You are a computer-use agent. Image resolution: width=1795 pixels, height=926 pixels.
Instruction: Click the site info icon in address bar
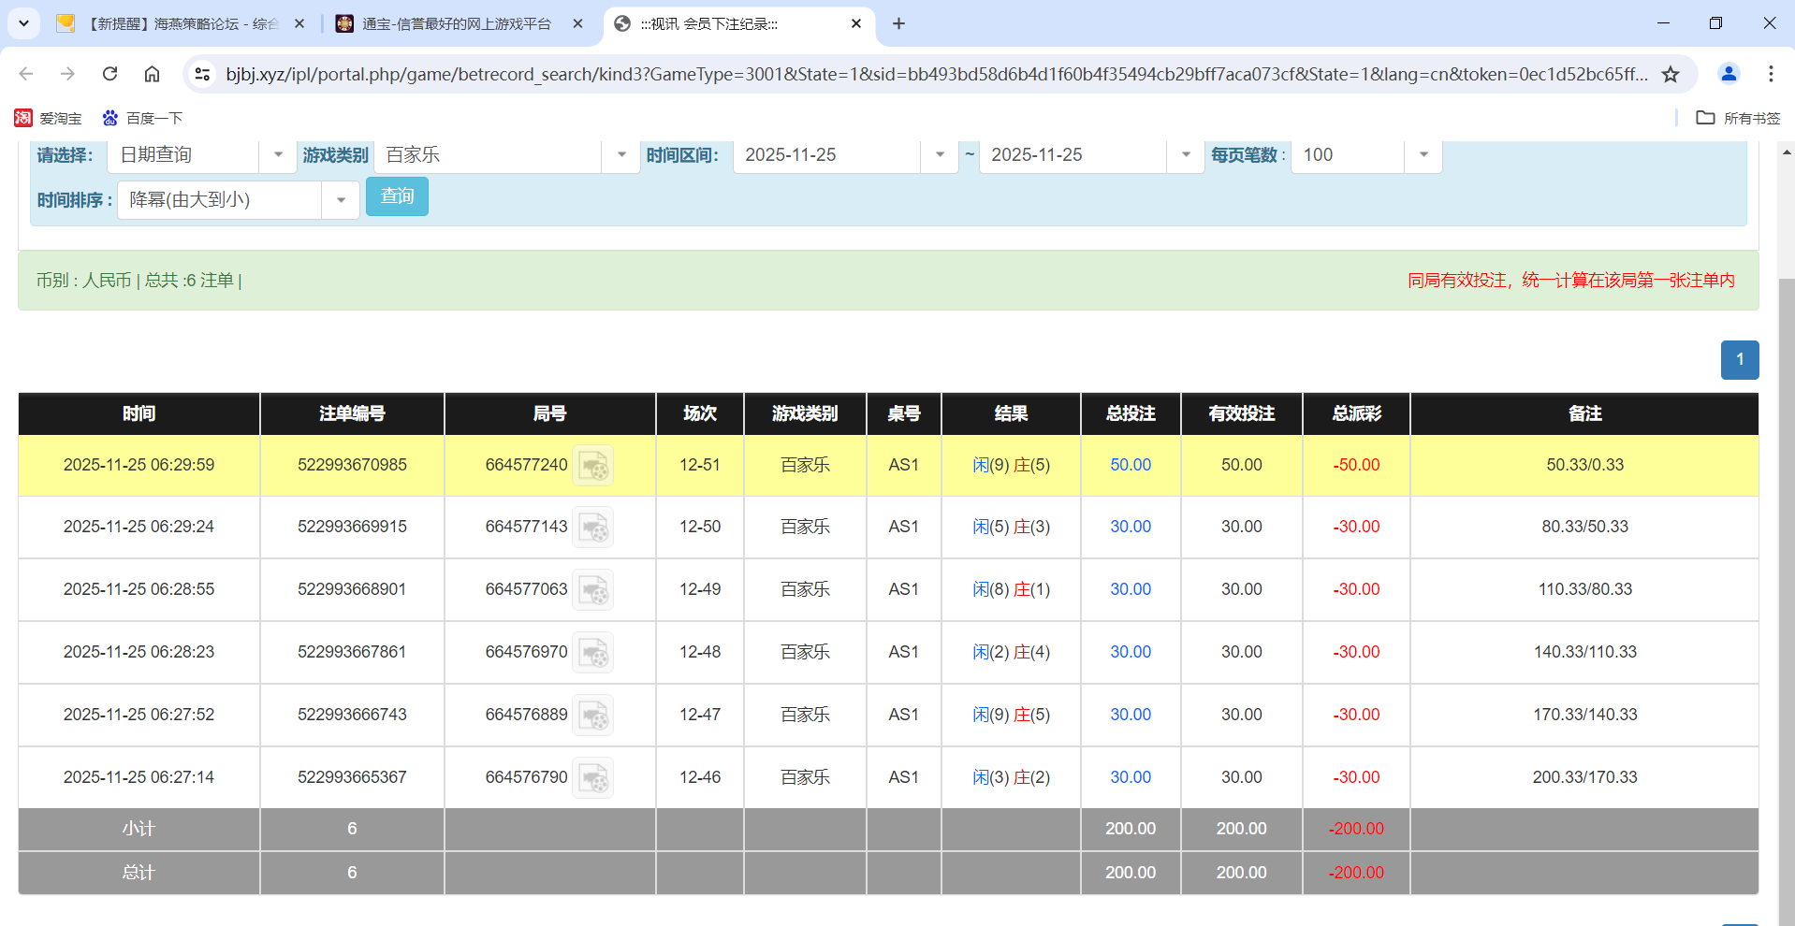(x=202, y=74)
